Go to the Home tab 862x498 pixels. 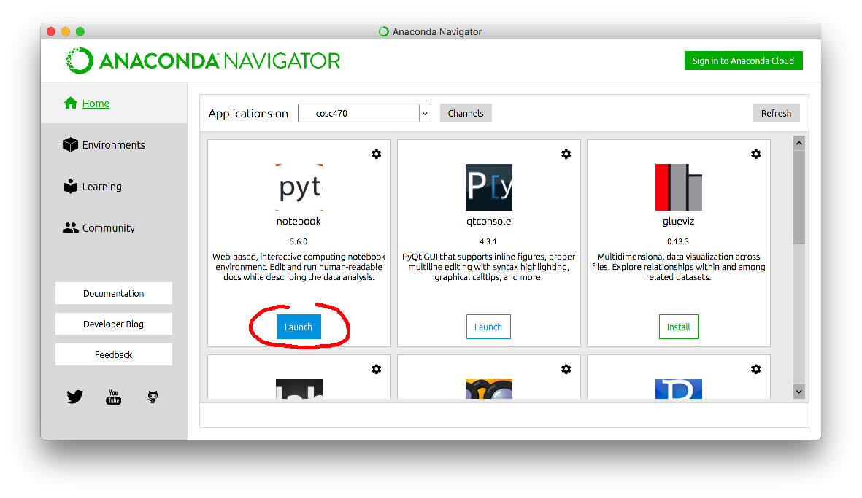point(114,104)
